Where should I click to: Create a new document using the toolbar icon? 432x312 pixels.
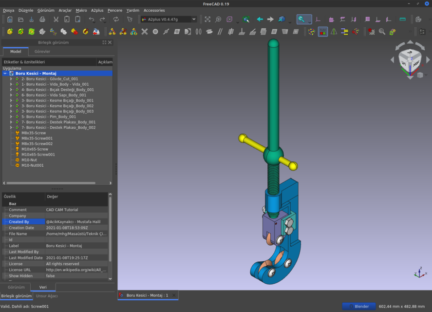(x=9, y=19)
